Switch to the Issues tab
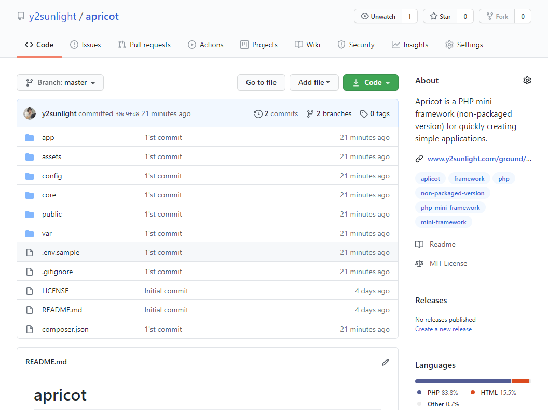This screenshot has height=414, width=548. point(86,45)
